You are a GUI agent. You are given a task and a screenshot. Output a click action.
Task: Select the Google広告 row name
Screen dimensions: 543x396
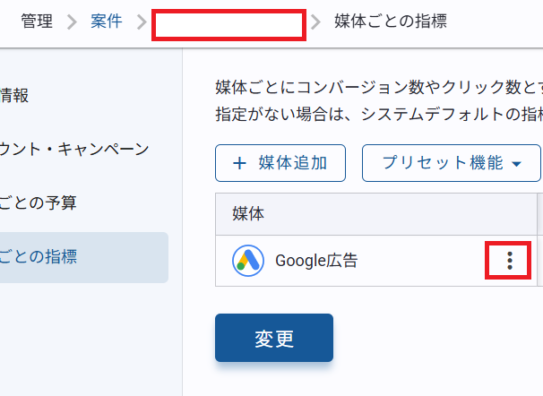(x=316, y=261)
